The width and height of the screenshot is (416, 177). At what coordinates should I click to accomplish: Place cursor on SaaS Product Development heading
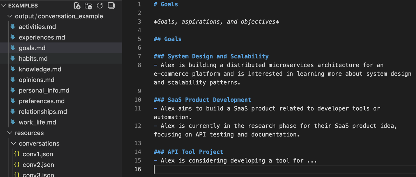pos(209,100)
